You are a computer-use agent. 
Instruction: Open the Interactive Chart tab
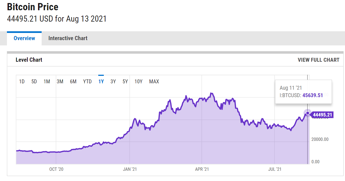[x=68, y=38]
